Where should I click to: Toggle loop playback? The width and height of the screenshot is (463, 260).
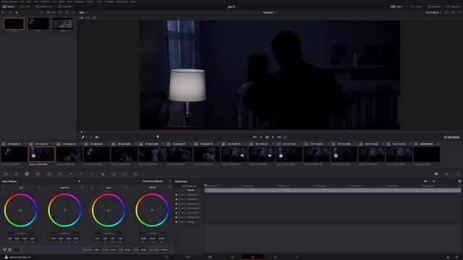click(x=285, y=137)
